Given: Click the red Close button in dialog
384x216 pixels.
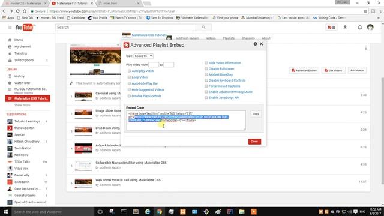Looking at the screenshot, I should tap(254, 142).
